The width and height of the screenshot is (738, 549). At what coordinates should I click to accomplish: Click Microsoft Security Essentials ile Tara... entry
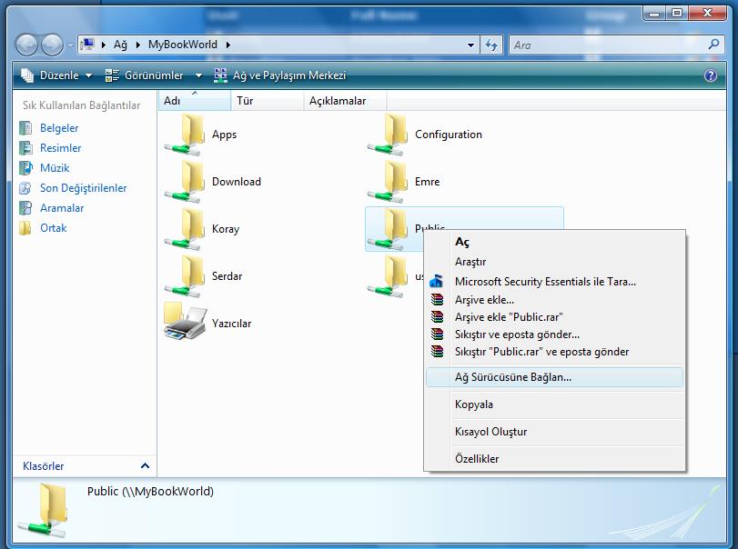[x=554, y=282]
